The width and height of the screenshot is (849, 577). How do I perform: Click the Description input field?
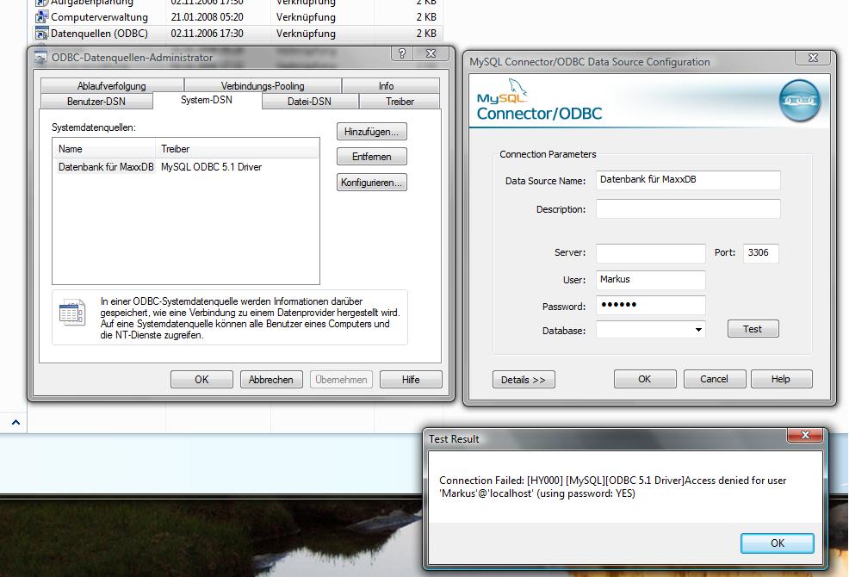(x=688, y=208)
